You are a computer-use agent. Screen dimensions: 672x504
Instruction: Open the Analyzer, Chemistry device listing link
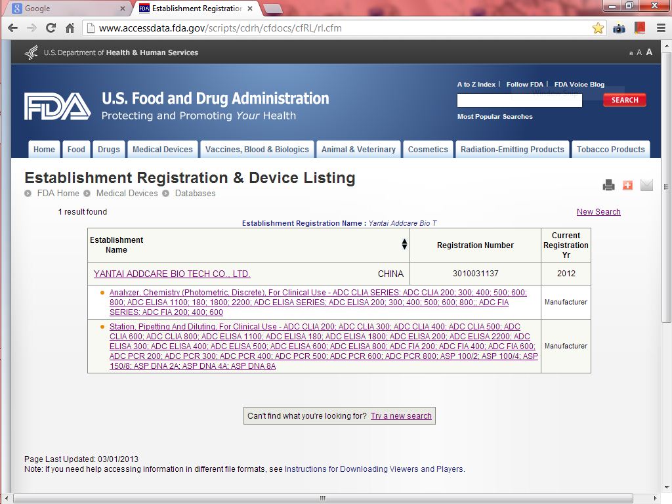[x=318, y=302]
